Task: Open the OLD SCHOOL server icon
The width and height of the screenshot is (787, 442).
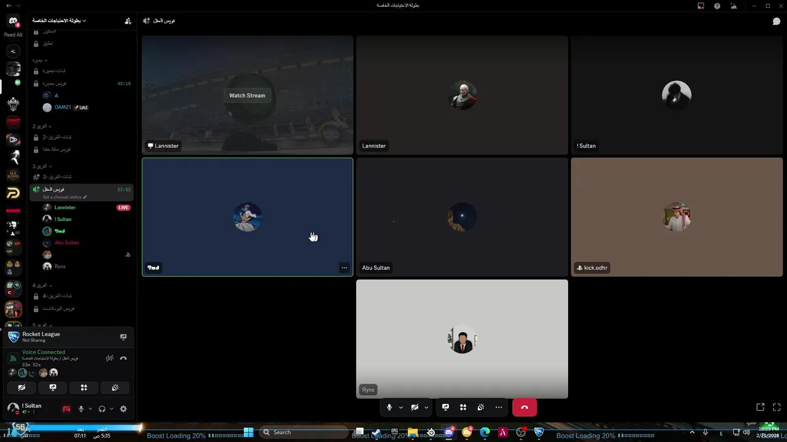Action: click(13, 175)
